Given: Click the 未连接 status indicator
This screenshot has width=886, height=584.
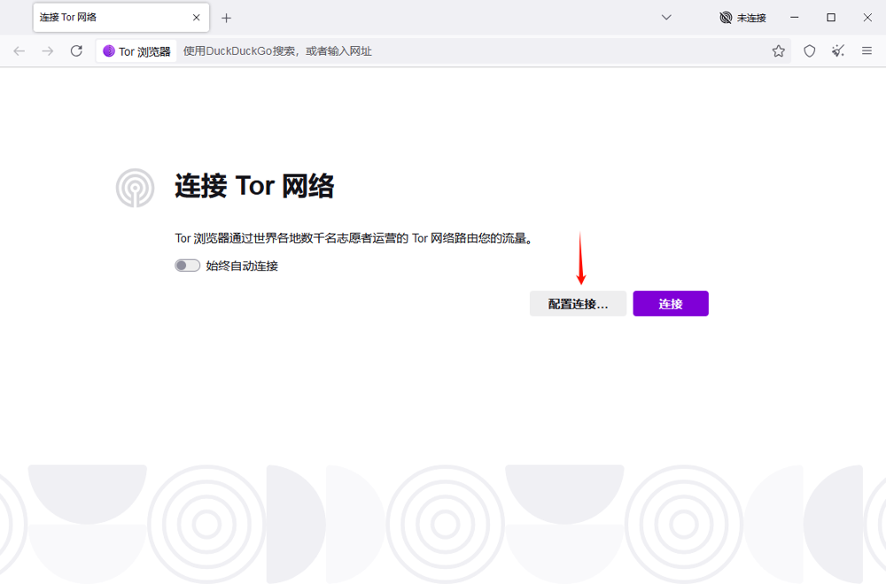Looking at the screenshot, I should coord(742,18).
